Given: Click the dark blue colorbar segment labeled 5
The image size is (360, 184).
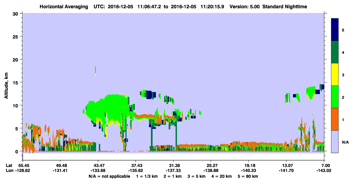Looking at the screenshot, I should coord(335,30).
